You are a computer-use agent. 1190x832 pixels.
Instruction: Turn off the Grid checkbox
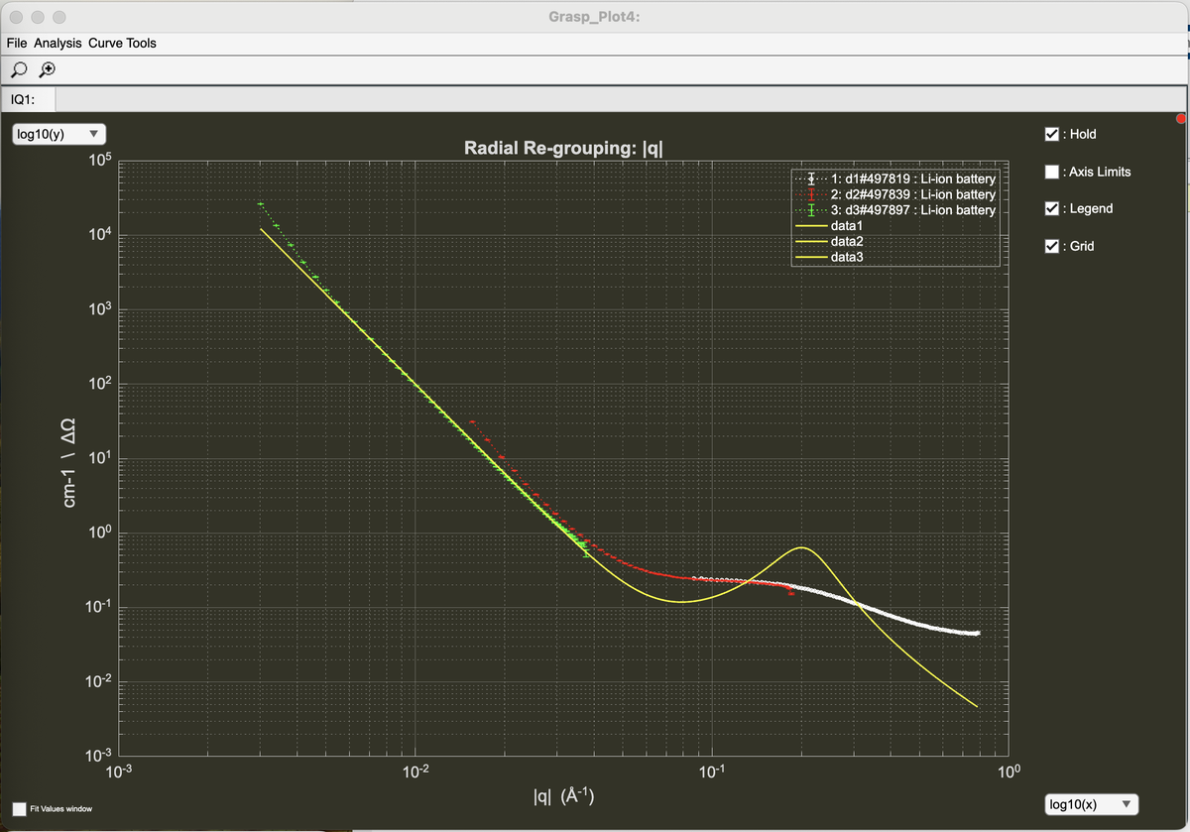coord(1052,246)
